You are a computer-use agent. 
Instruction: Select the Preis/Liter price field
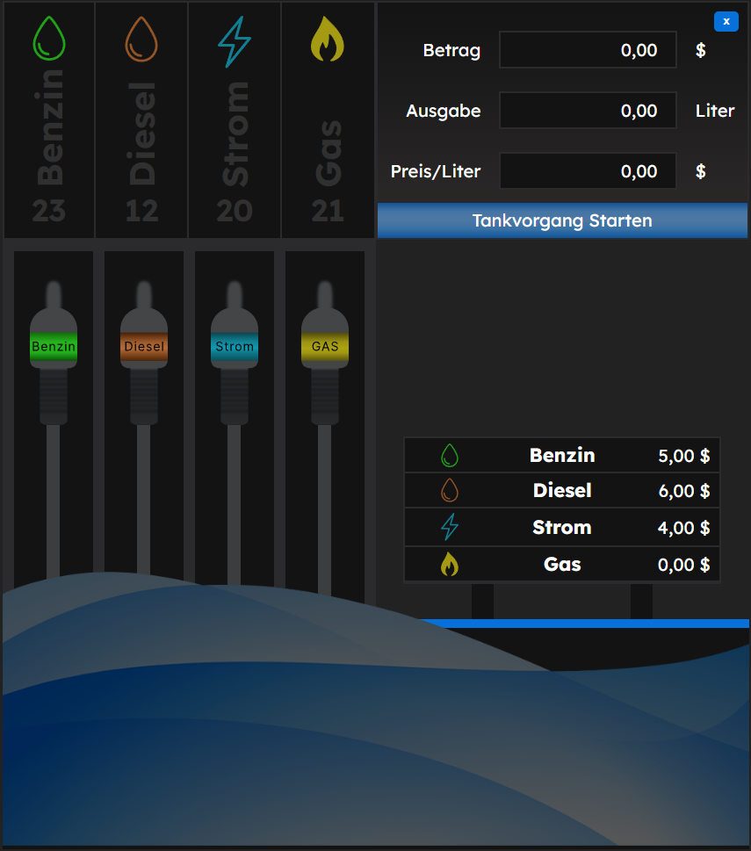[587, 170]
